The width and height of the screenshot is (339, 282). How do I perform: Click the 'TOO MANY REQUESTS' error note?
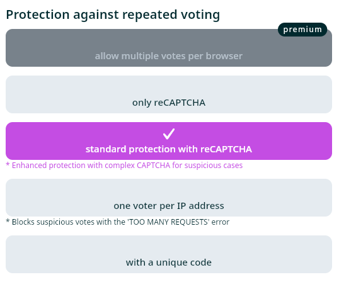(x=117, y=222)
